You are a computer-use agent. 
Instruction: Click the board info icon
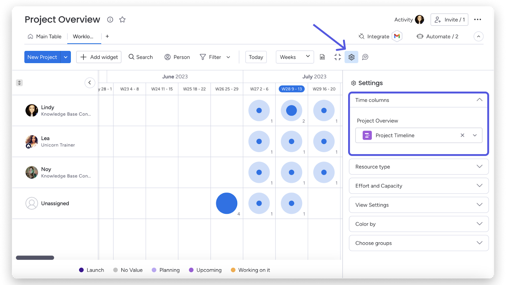tap(110, 19)
